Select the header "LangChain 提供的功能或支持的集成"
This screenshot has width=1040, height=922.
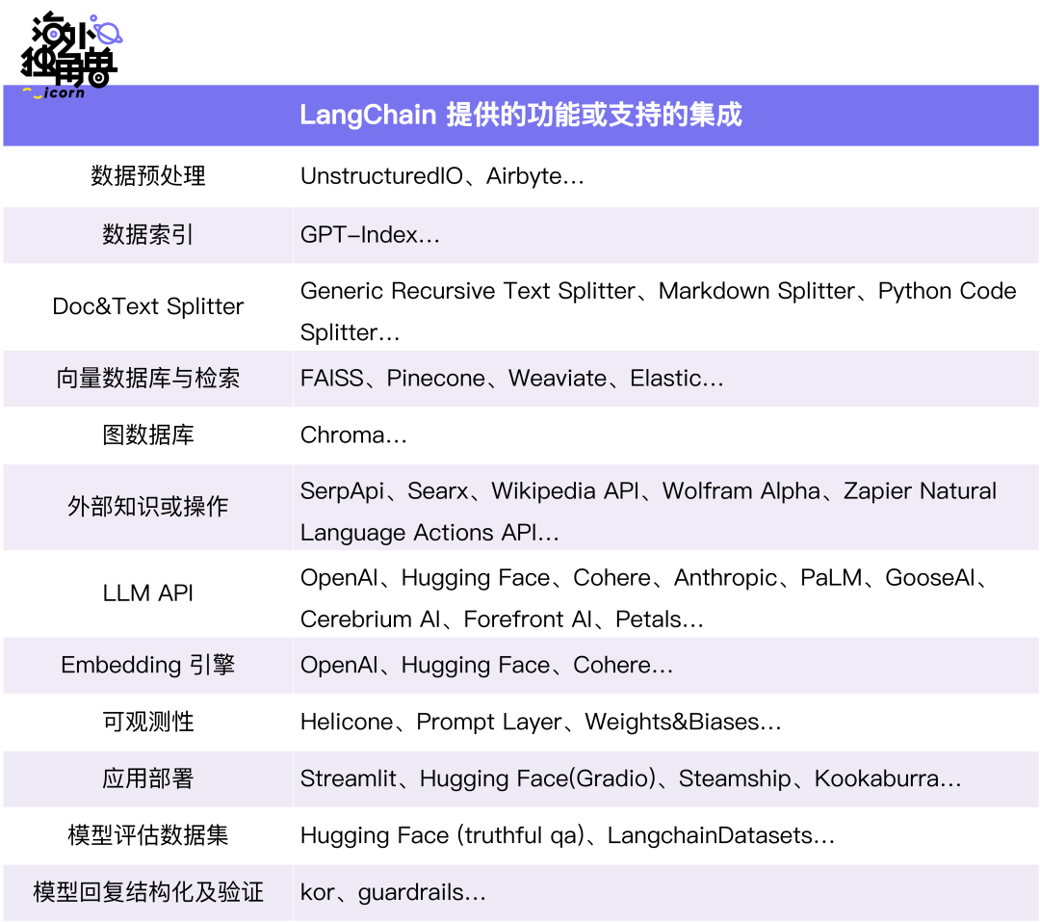[521, 115]
